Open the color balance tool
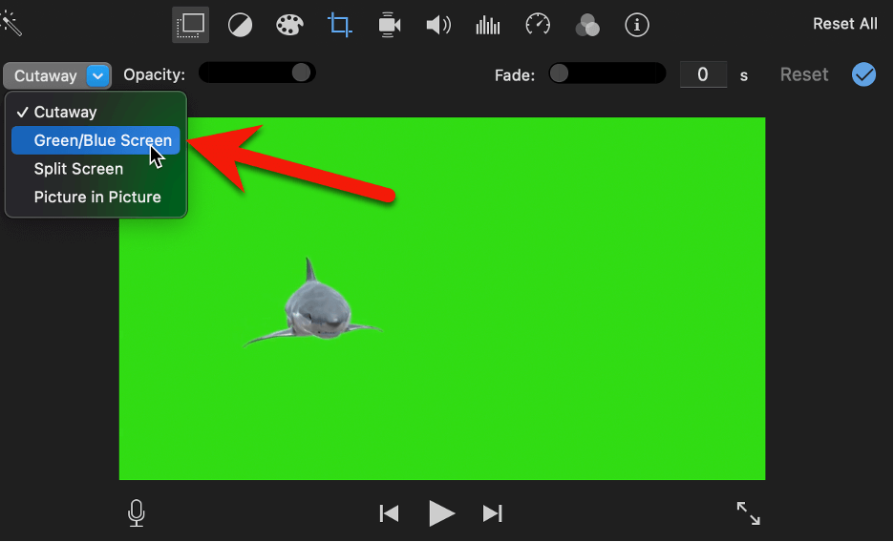This screenshot has height=542, width=894. [240, 26]
